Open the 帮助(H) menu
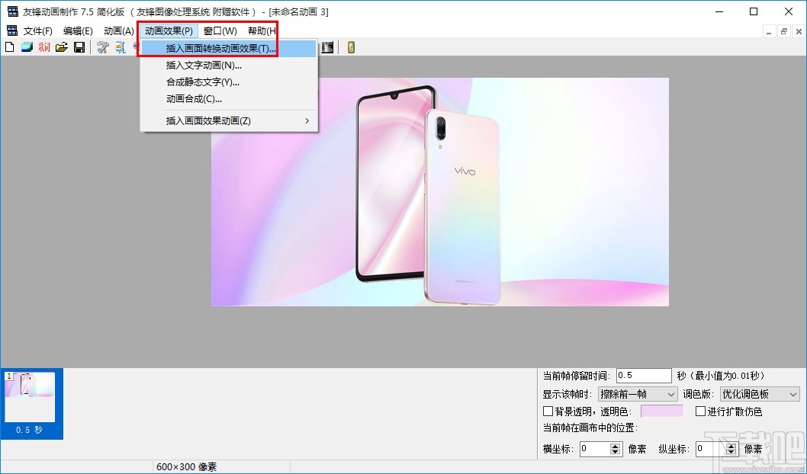This screenshot has height=474, width=807. 262,30
